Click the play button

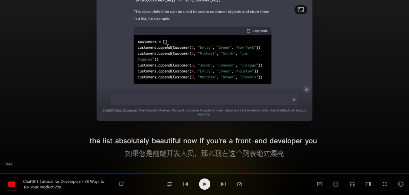[x=205, y=184]
